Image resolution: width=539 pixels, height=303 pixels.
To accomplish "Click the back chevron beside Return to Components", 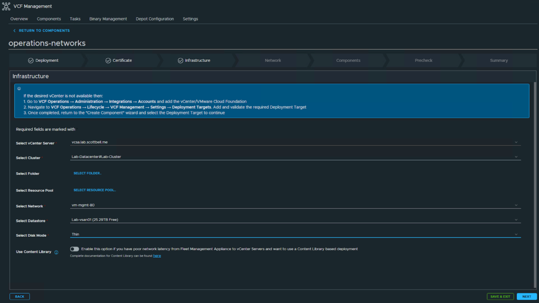I will (14, 30).
